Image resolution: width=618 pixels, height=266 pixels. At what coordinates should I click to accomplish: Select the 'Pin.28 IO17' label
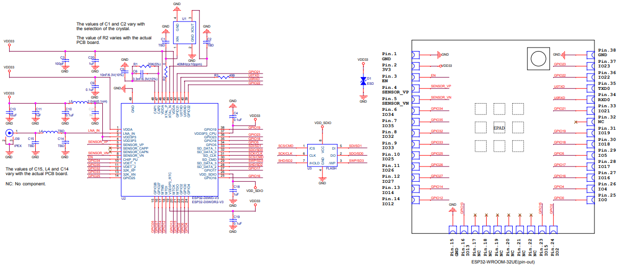[607, 164]
